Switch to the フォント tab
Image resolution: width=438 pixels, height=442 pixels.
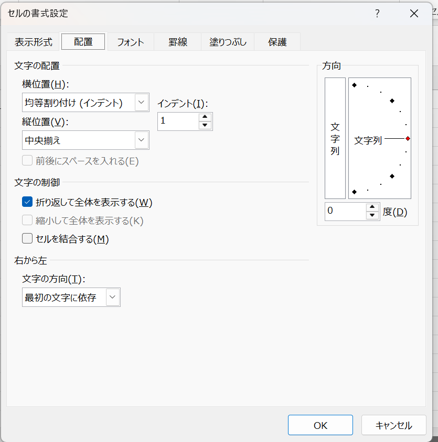[x=130, y=42]
